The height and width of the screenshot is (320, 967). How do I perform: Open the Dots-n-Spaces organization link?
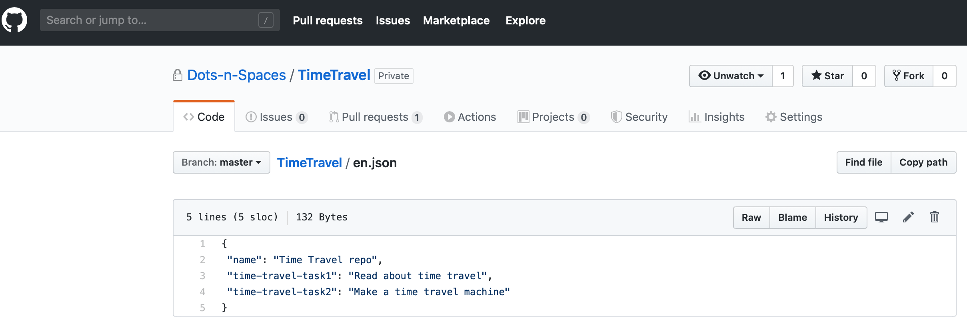(x=236, y=75)
